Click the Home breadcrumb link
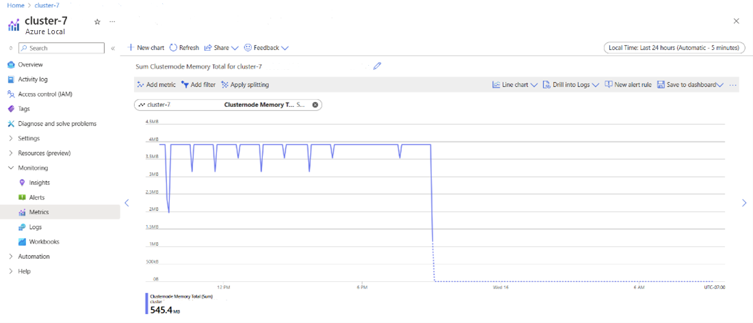Image resolution: width=753 pixels, height=323 pixels. tap(15, 5)
